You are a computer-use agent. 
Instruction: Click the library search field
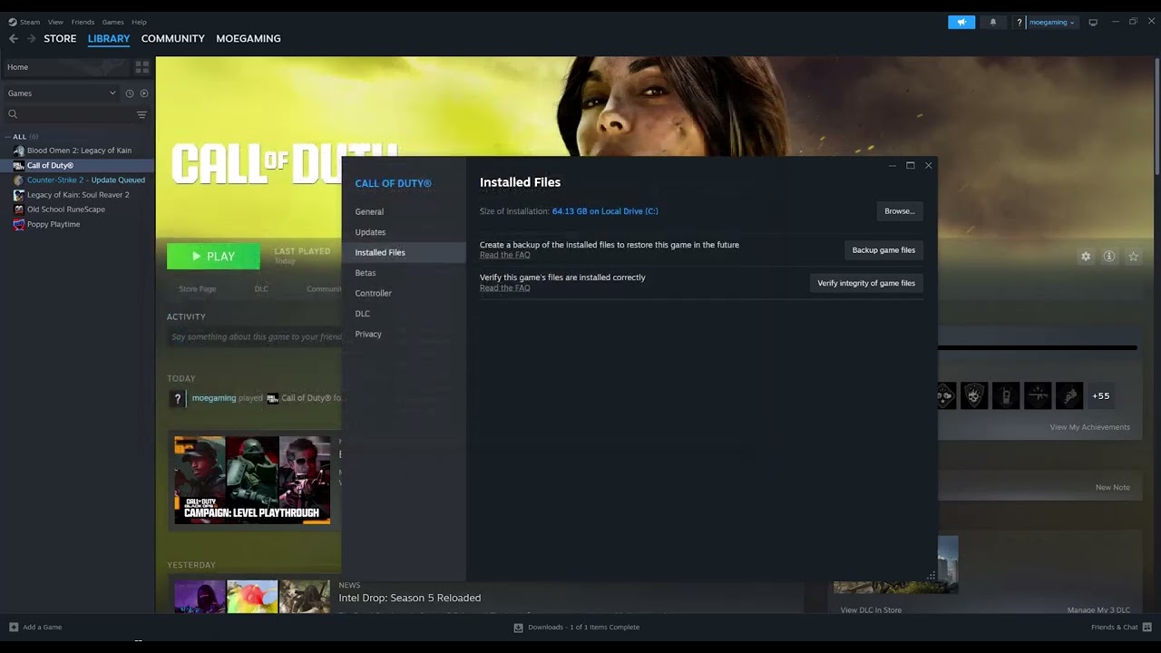click(x=75, y=114)
